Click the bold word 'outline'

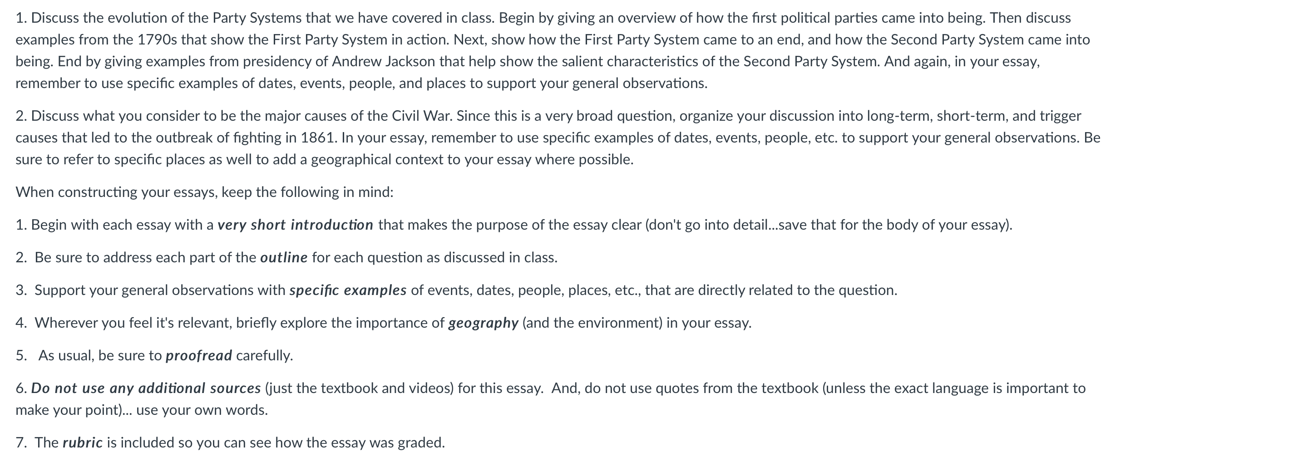tap(284, 258)
